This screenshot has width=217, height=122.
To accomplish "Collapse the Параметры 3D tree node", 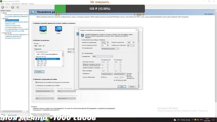I will (x=2, y=33).
